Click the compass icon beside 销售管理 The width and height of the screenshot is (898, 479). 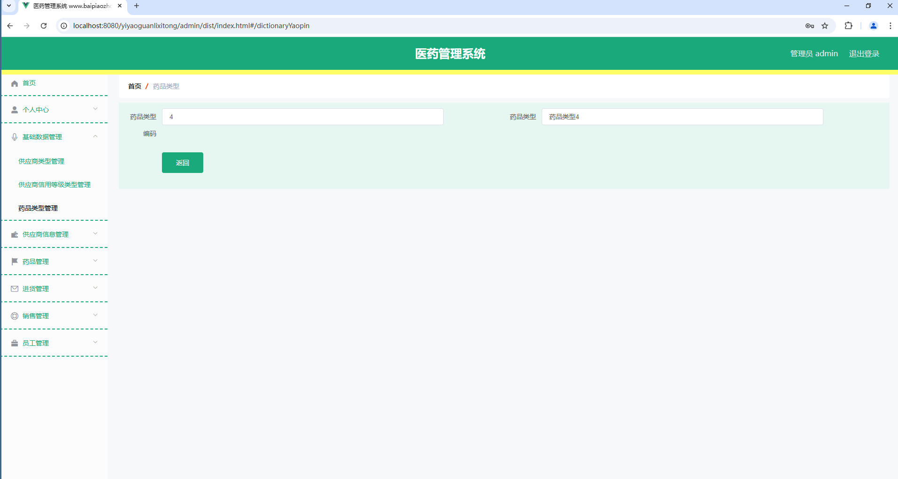(x=15, y=315)
